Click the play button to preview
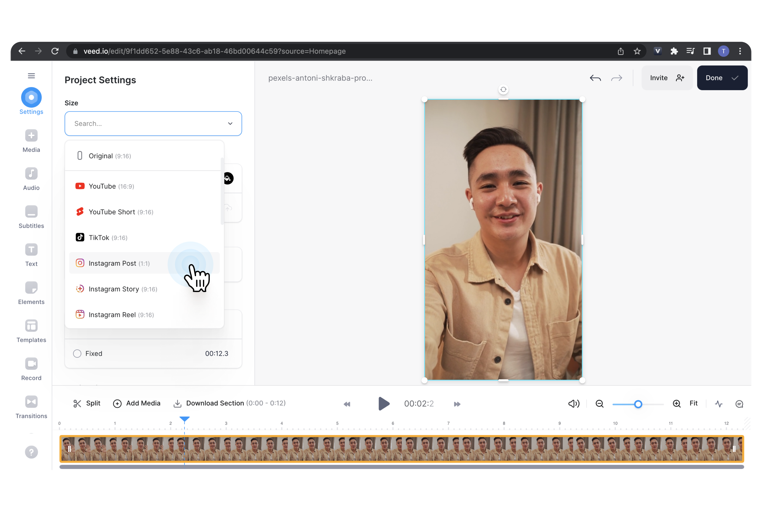 pos(383,403)
